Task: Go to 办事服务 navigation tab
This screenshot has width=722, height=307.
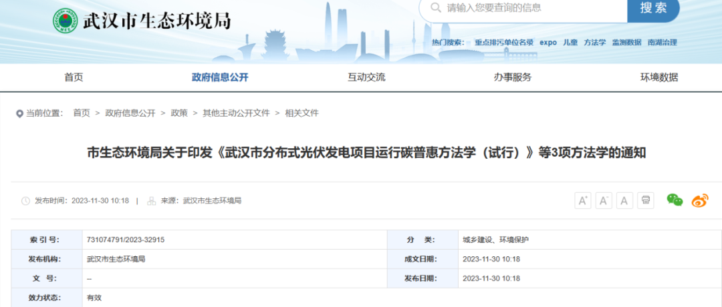Action: 513,77
